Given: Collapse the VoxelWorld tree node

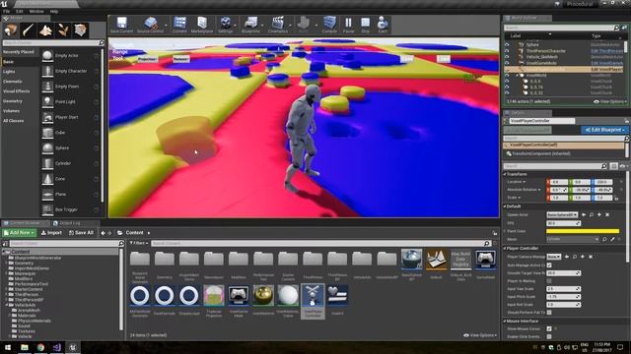Looking at the screenshot, I should (x=517, y=75).
